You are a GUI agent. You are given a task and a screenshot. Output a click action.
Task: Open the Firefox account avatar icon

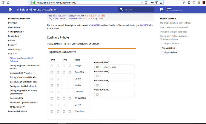tap(194, 2)
